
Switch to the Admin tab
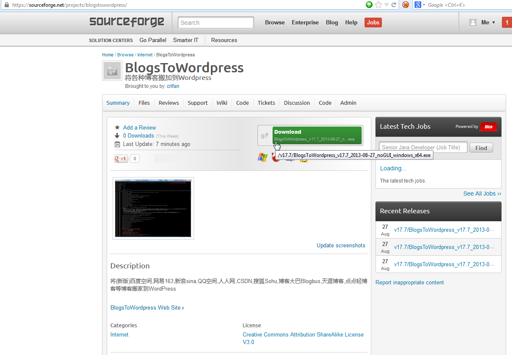coord(348,103)
